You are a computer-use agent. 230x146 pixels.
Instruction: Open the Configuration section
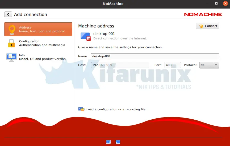[x=38, y=43]
